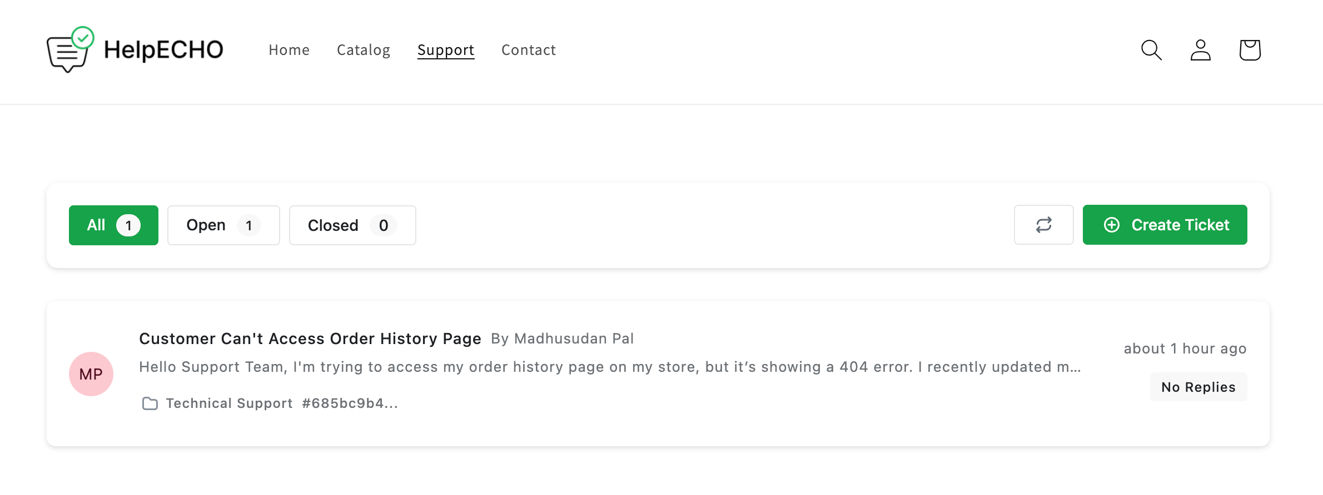
Task: Click the No Replies badge
Action: (x=1198, y=387)
